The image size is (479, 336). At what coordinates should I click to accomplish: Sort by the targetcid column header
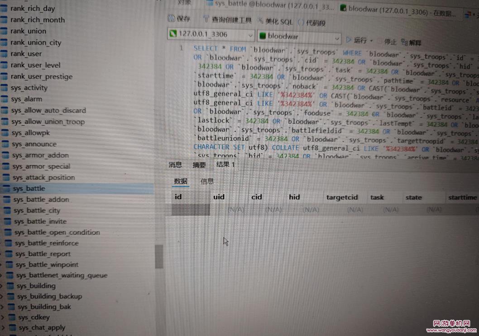(x=342, y=197)
